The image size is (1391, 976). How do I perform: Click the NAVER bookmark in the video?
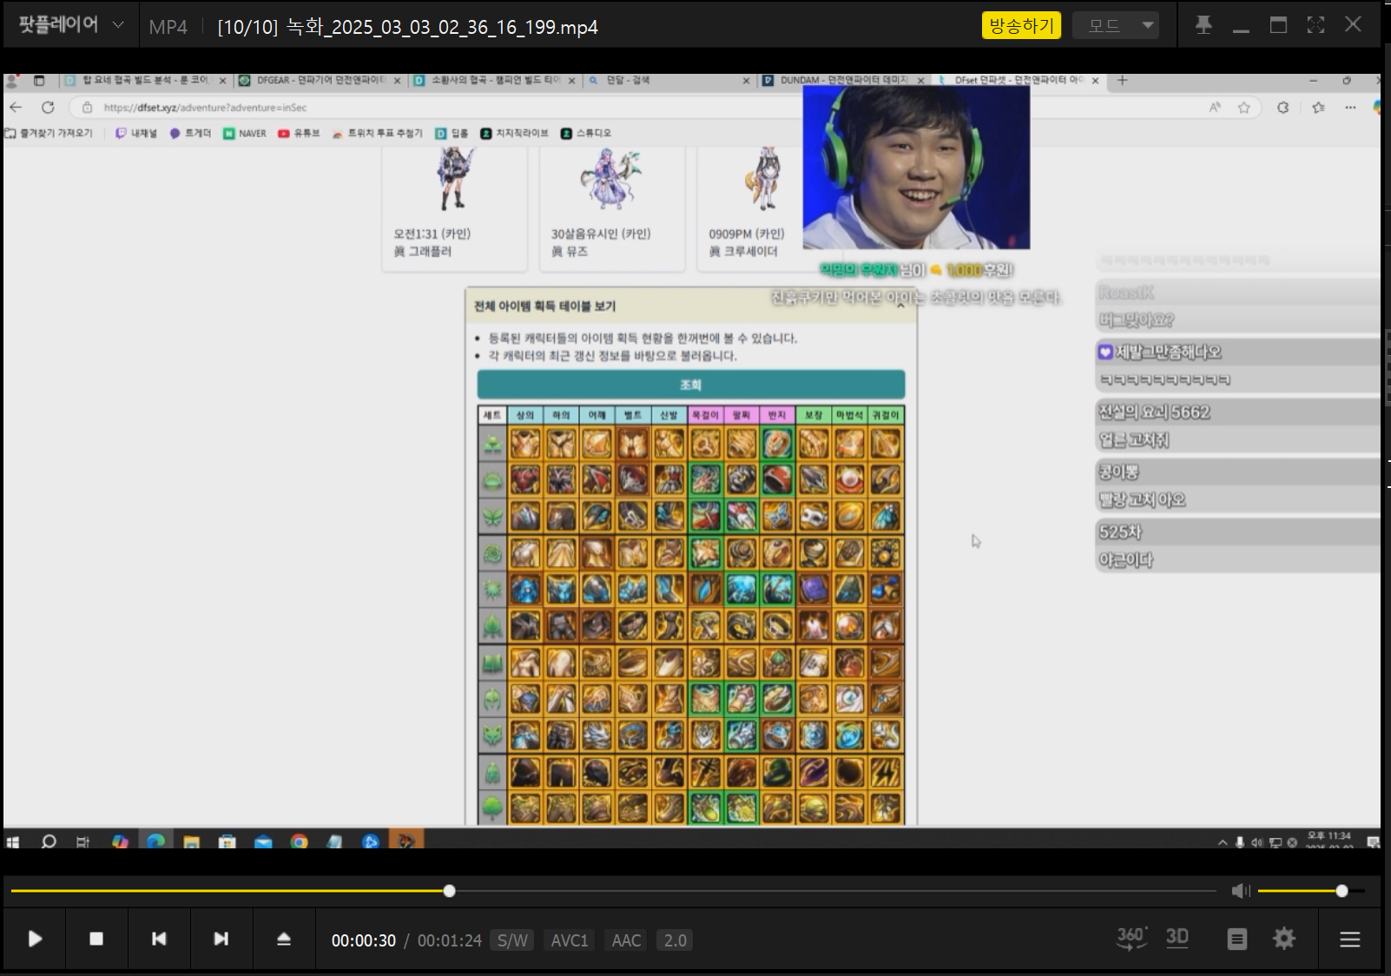[245, 133]
